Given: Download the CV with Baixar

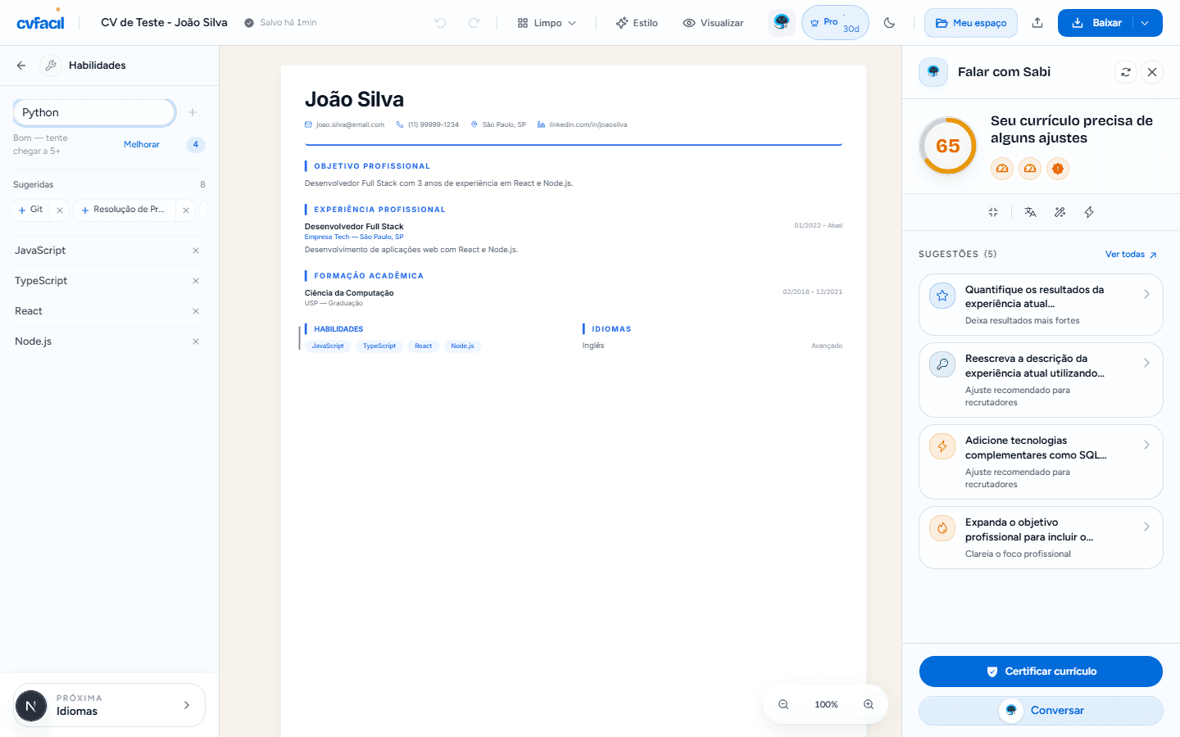Looking at the screenshot, I should [1096, 23].
